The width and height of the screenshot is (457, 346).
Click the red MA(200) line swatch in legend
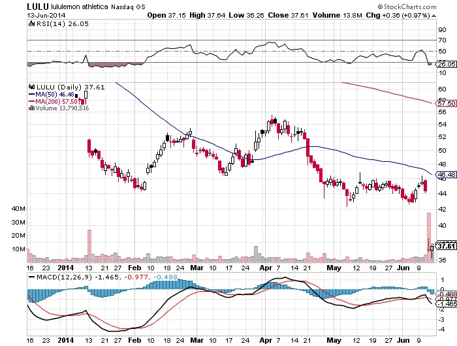point(32,101)
